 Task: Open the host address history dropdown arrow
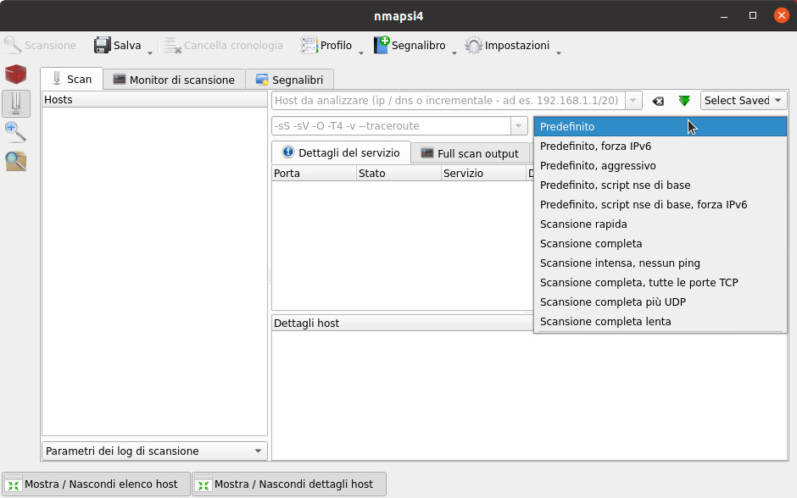pos(633,101)
